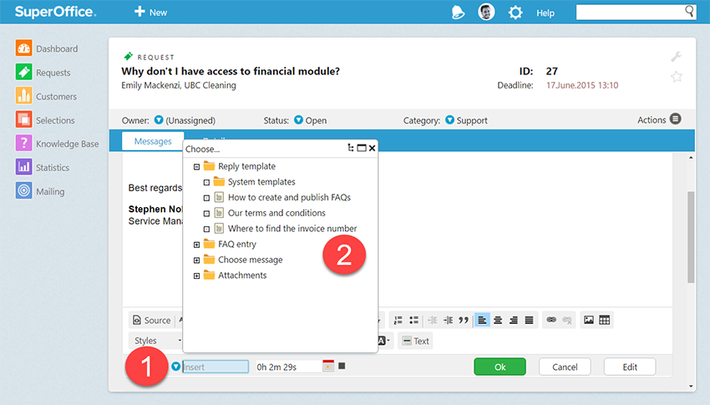Click the Insert text field
Viewport: 710px width, 405px height.
[x=216, y=367]
